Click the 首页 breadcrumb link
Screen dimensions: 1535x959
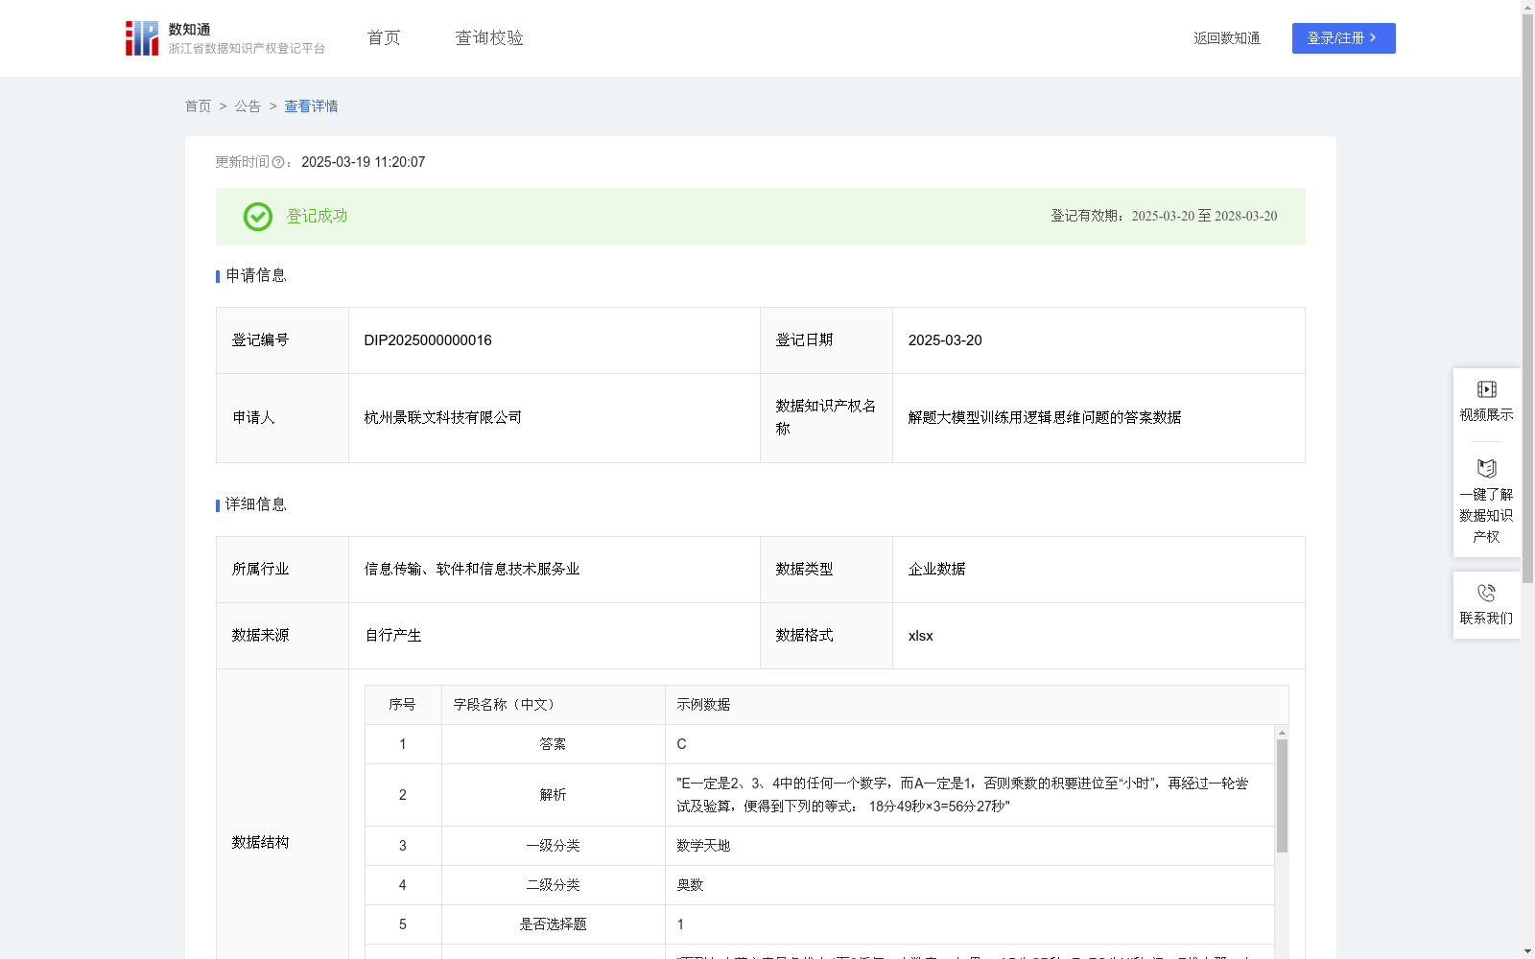tap(198, 106)
